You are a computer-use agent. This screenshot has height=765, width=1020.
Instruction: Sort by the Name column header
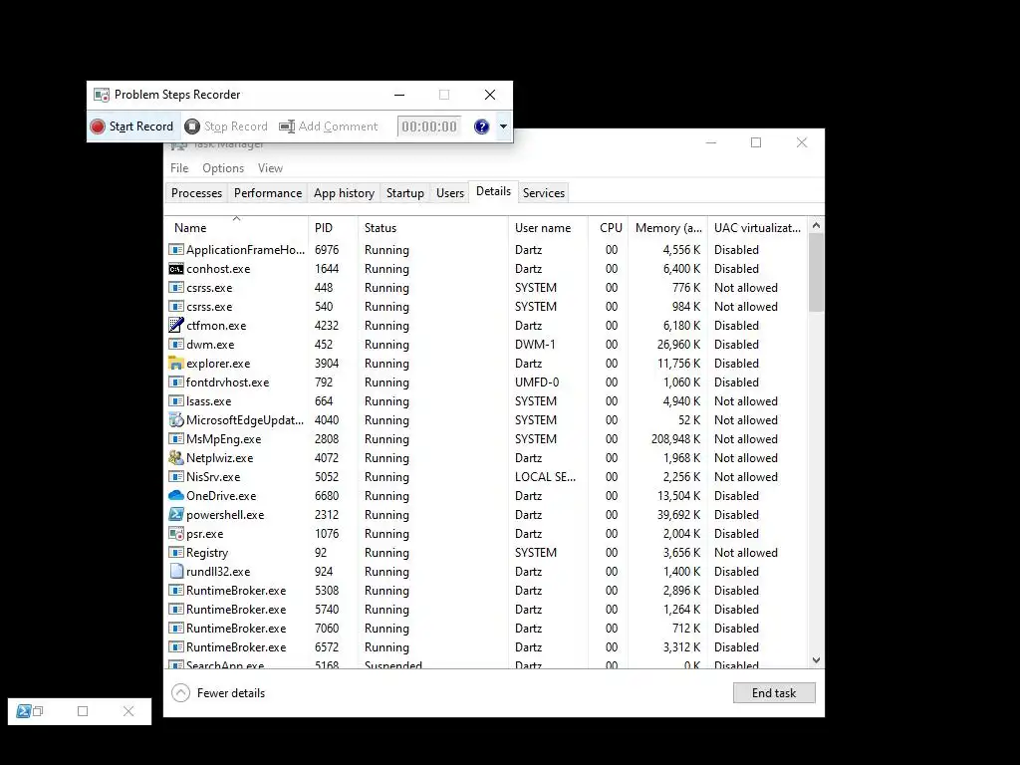coord(236,228)
